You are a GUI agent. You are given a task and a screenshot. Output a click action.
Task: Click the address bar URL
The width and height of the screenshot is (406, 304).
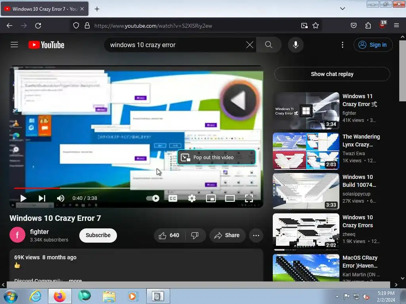coord(153,26)
